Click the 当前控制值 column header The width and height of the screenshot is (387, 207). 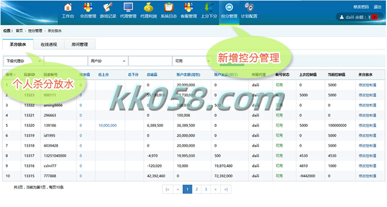pyautogui.click(x=336, y=75)
